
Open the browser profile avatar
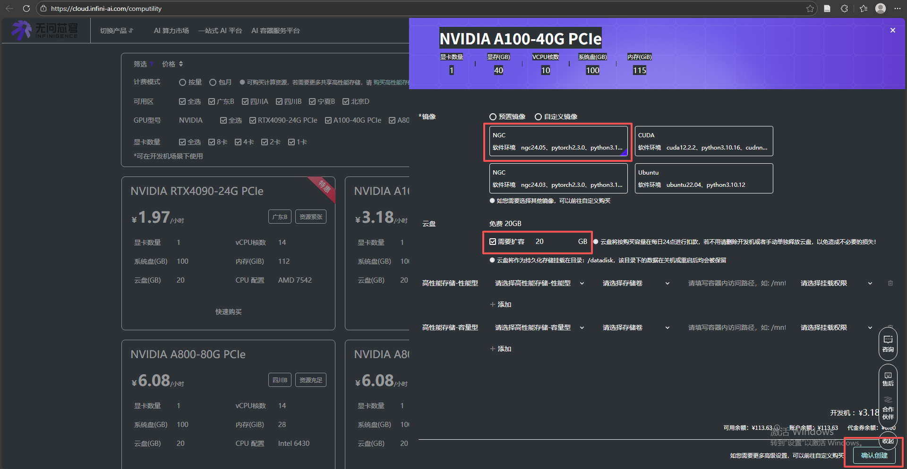click(881, 8)
